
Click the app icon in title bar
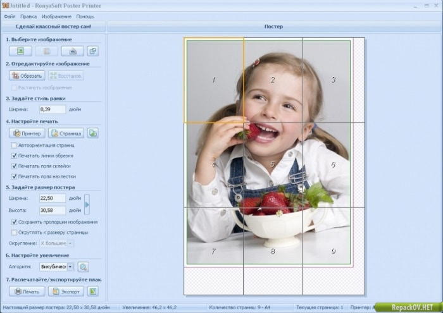point(5,5)
